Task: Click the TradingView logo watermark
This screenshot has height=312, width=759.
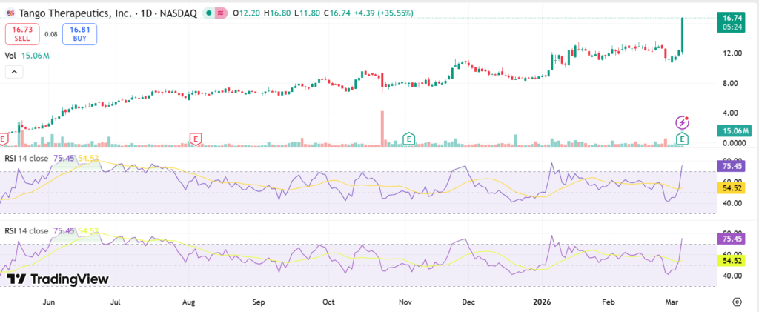Action: pyautogui.click(x=58, y=279)
